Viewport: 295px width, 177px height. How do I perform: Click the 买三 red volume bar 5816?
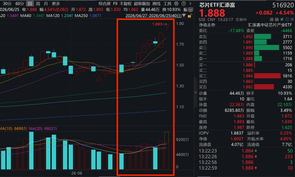[267, 76]
